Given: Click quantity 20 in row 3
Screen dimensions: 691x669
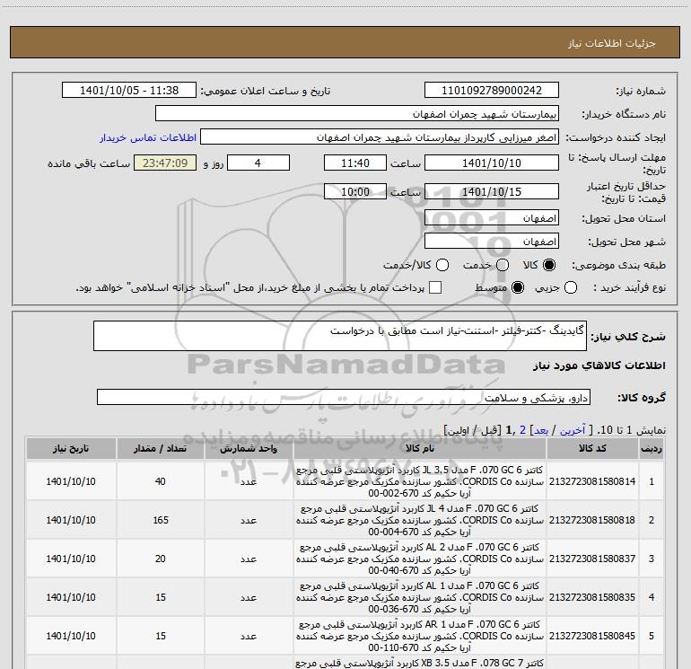Looking at the screenshot, I should point(161,559).
